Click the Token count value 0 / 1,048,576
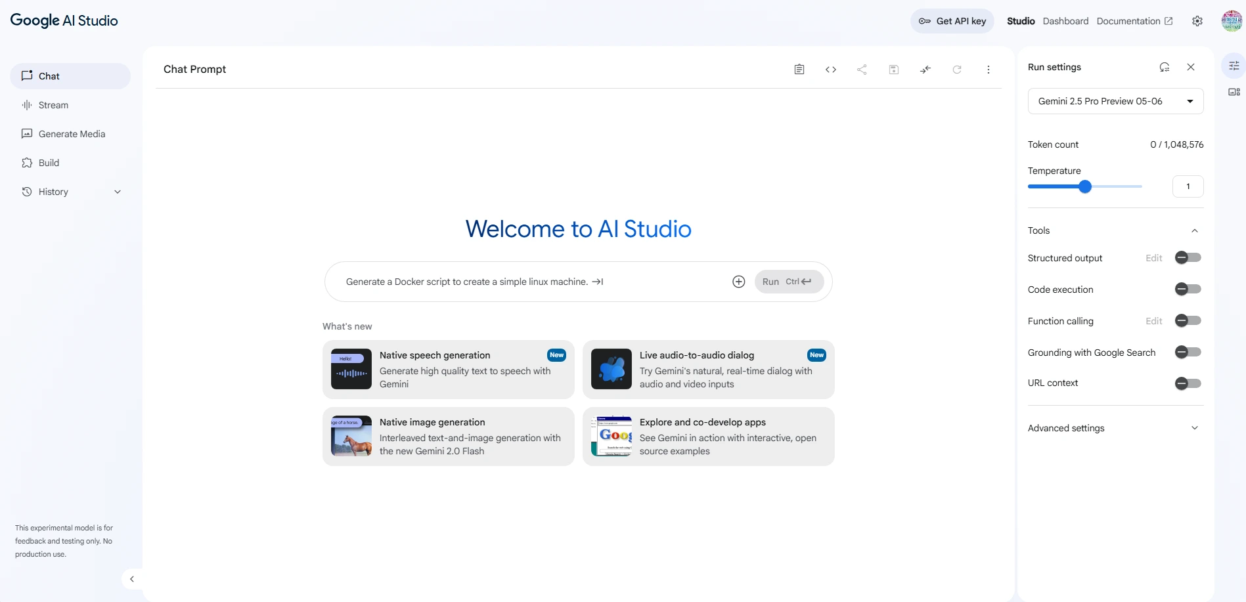The width and height of the screenshot is (1246, 602). (x=1177, y=144)
